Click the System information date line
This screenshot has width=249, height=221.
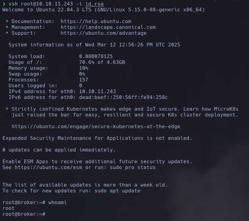pyautogui.click(x=94, y=45)
